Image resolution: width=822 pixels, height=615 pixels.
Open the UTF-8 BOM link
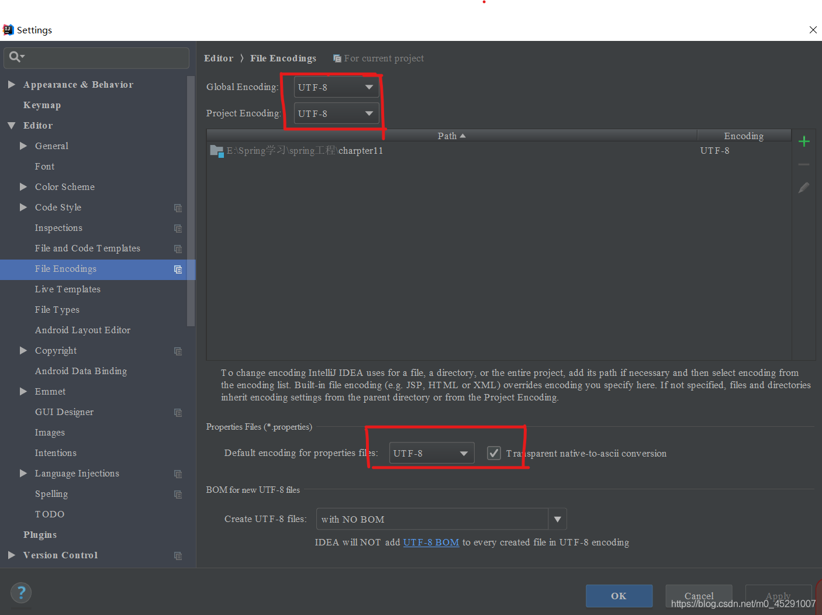[x=431, y=543]
